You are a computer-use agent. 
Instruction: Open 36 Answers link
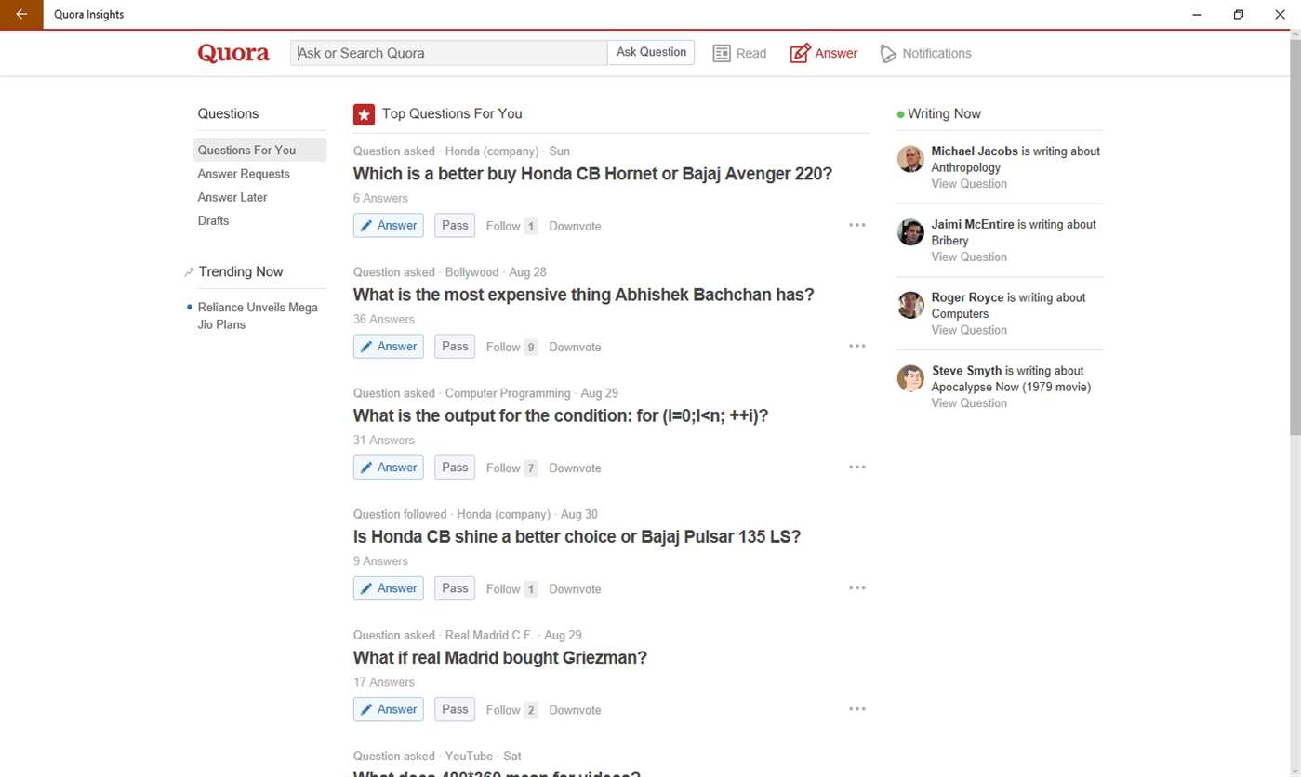[x=384, y=319]
